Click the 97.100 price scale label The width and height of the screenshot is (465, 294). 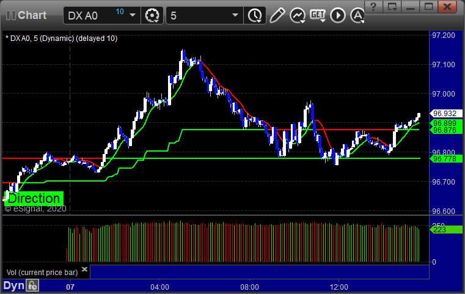click(x=444, y=65)
